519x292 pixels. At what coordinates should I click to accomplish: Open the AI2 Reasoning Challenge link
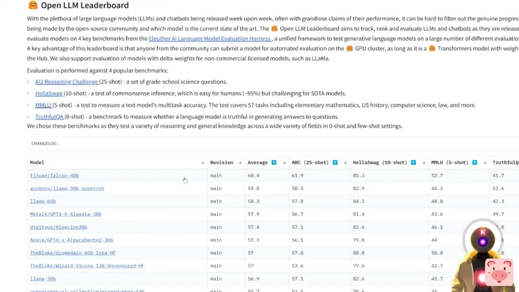pyautogui.click(x=66, y=82)
